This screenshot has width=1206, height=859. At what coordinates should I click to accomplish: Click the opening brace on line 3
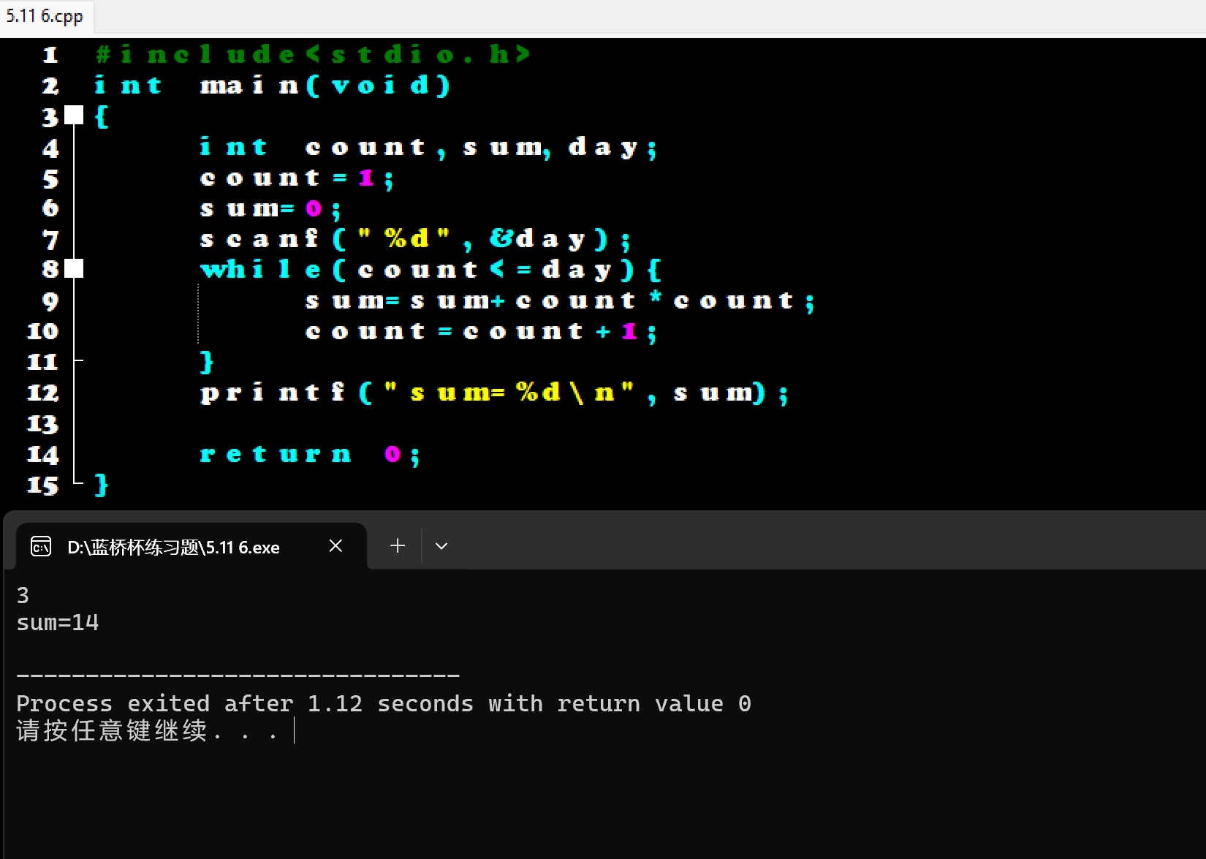click(102, 116)
